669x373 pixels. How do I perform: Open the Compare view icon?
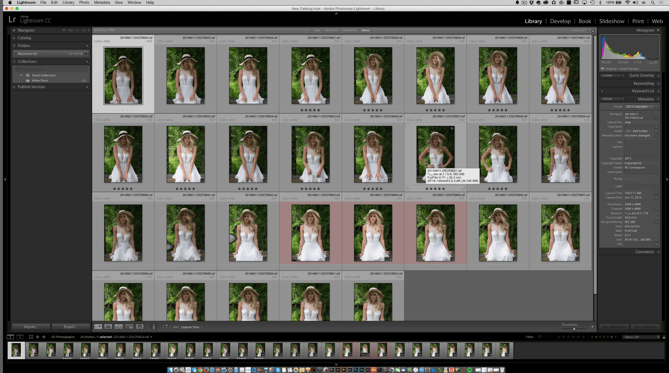tap(119, 327)
